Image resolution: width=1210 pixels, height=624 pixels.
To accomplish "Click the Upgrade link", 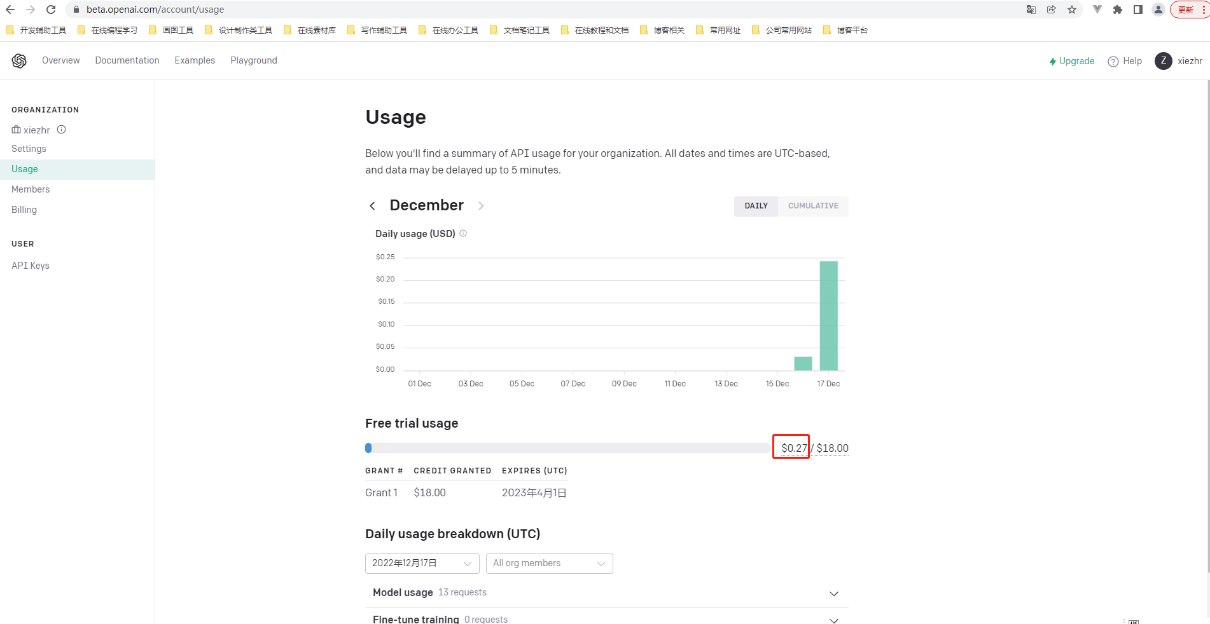I will (1072, 61).
